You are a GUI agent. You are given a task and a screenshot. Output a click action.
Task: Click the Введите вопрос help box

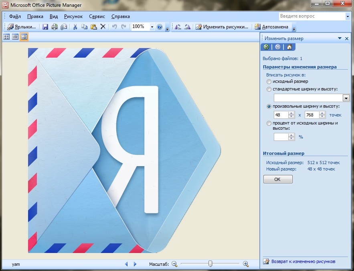[x=312, y=16]
